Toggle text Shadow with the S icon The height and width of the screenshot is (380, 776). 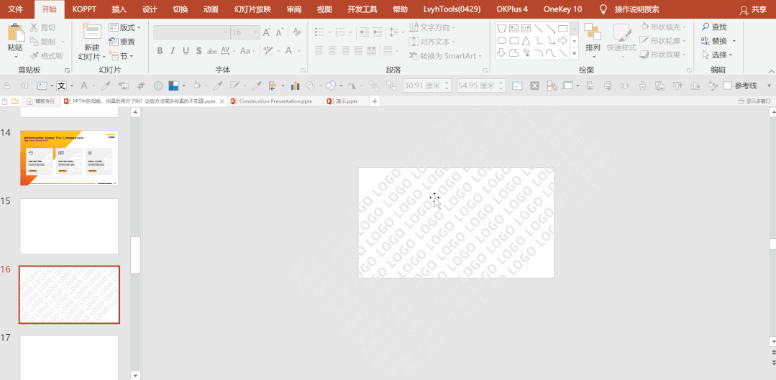tap(199, 51)
